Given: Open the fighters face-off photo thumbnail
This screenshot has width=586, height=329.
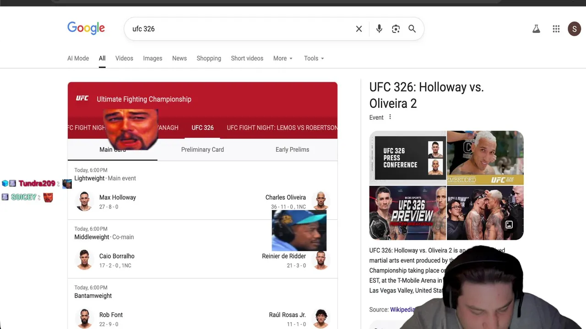Looking at the screenshot, I should 485,213.
